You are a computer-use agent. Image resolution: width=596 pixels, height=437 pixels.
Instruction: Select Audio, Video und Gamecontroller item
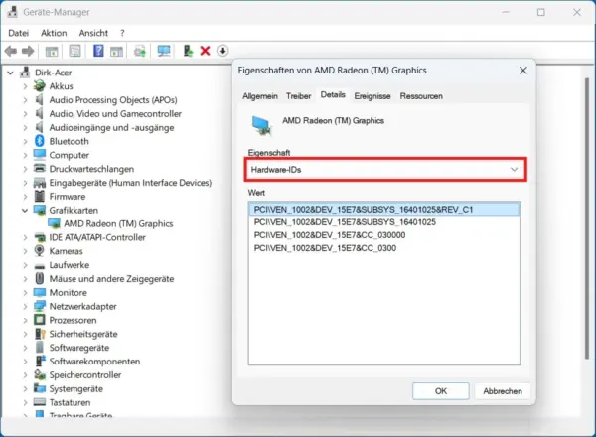coord(115,113)
